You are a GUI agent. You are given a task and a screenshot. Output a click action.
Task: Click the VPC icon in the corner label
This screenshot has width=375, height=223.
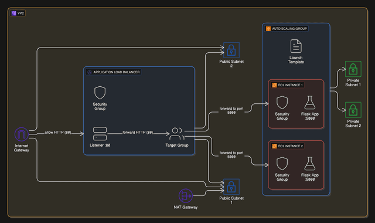13,13
